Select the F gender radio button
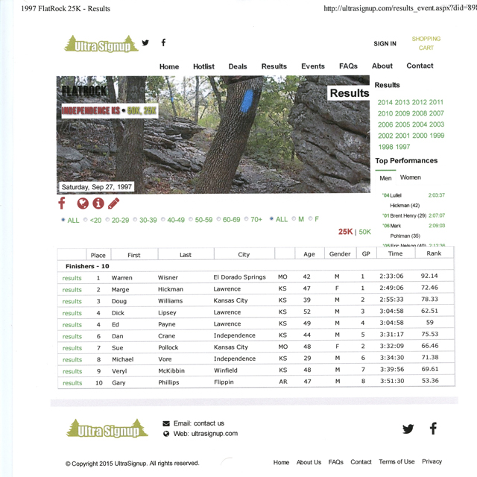This screenshot has width=477, height=477. coord(310,218)
